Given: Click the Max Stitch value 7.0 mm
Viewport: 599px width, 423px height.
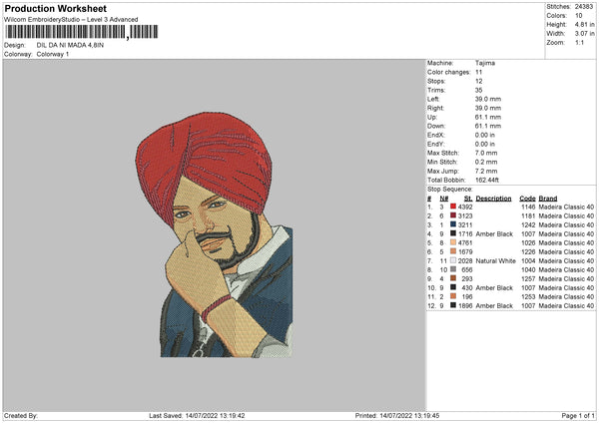Looking at the screenshot, I should [x=486, y=153].
